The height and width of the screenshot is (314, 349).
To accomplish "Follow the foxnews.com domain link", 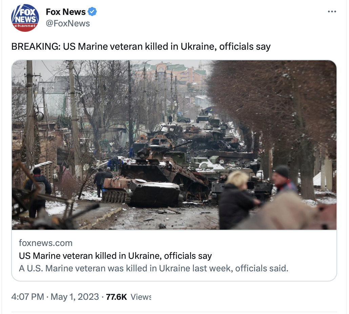I will [x=46, y=243].
